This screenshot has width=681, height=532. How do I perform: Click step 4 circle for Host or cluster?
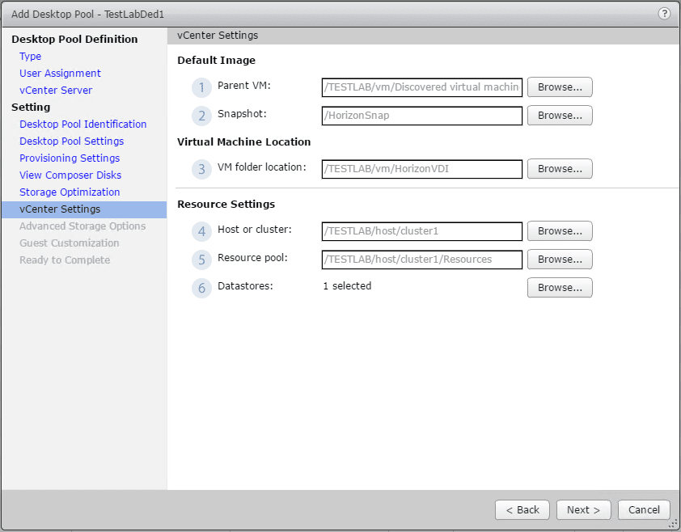(201, 231)
